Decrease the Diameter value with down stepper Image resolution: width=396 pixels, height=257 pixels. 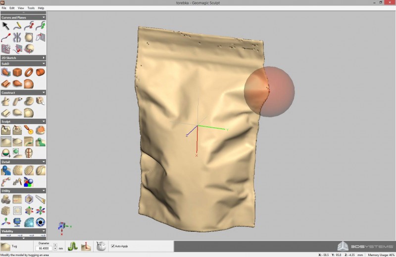[x=55, y=249]
